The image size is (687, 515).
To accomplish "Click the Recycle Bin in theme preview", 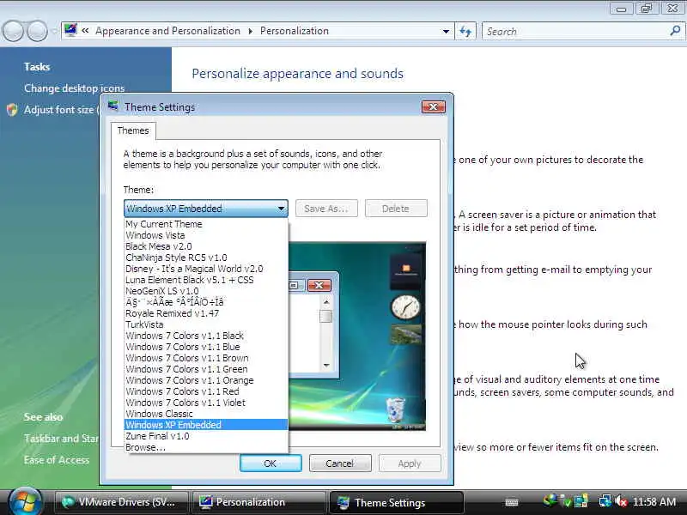I will click(x=396, y=409).
